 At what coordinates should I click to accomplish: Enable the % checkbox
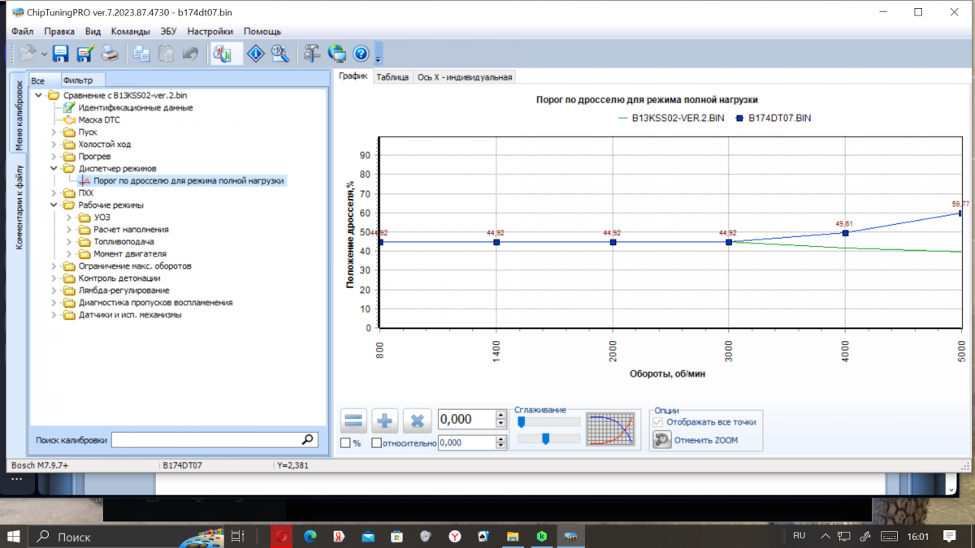[345, 443]
